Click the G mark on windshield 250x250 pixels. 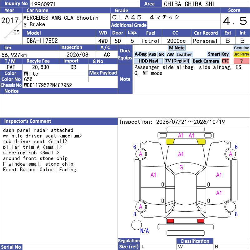click(x=181, y=167)
